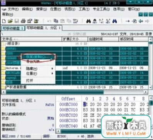Image resolution: width=153 pixels, height=140 pixels.
Task: Click the Cut clipboard icon
Action: [62, 21]
